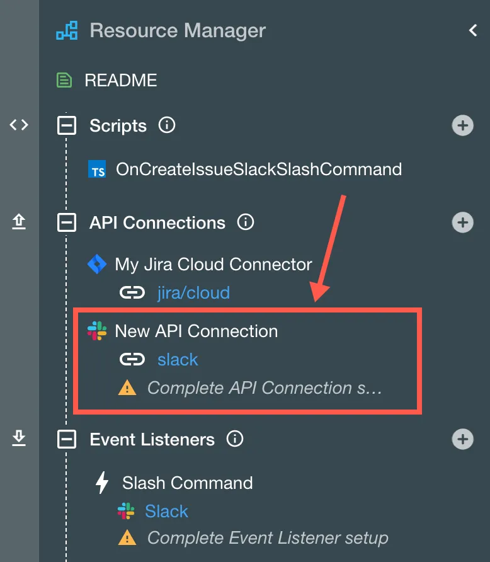Open the Slack link under Slash Command
The height and width of the screenshot is (562, 490).
(x=166, y=511)
